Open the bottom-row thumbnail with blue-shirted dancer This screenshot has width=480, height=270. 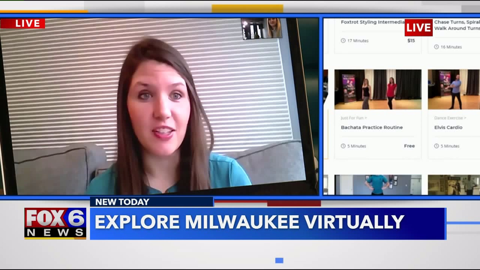coord(378,185)
